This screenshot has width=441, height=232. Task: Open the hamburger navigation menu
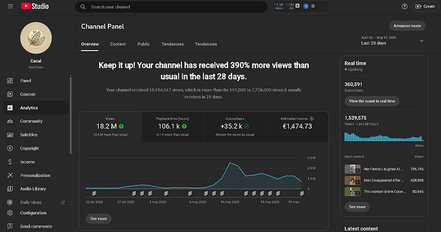(x=10, y=6)
